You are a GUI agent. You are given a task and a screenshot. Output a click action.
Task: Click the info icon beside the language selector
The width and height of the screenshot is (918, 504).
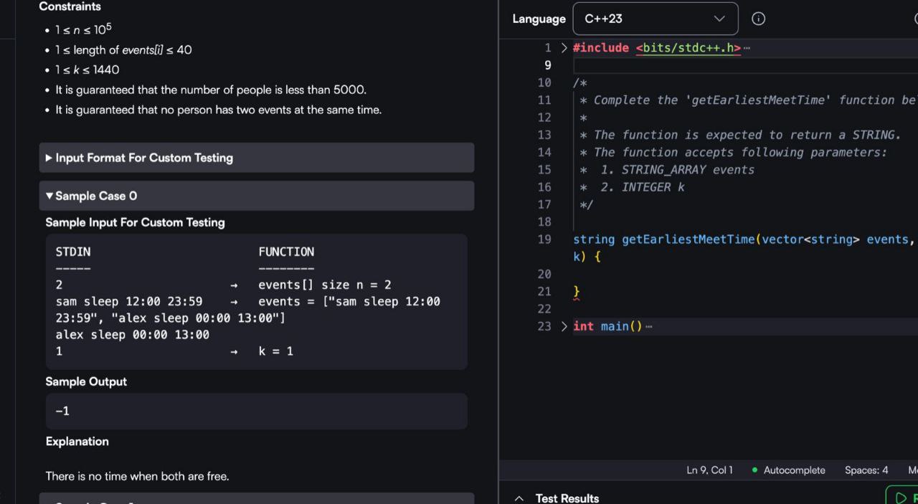(x=758, y=19)
